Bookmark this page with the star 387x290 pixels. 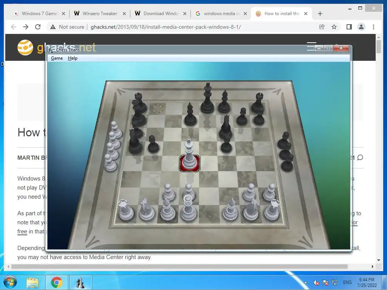334,27
